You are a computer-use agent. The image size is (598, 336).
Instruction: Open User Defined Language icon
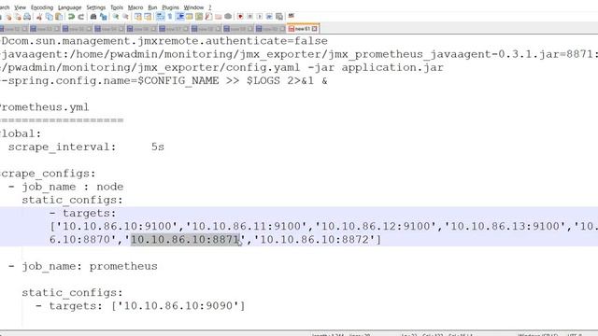pyautogui.click(x=189, y=17)
